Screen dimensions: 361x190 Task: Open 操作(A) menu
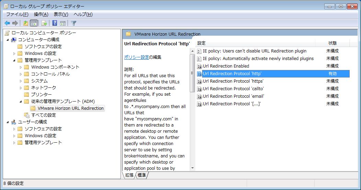point(41,14)
